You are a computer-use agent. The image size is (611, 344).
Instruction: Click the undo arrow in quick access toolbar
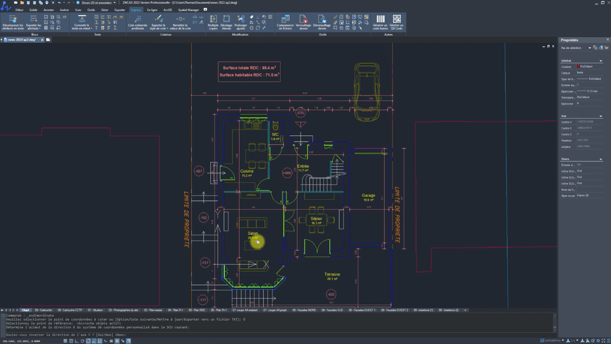pos(59,2)
